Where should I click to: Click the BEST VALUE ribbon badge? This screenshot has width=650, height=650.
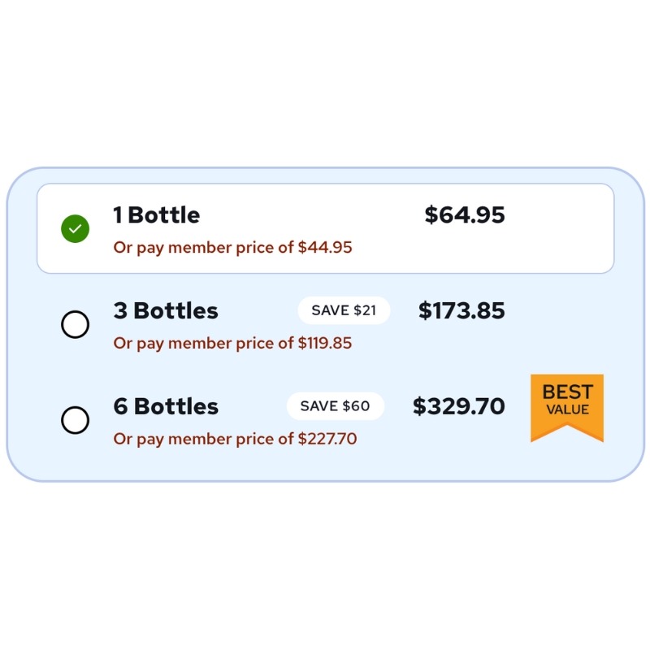pos(567,408)
